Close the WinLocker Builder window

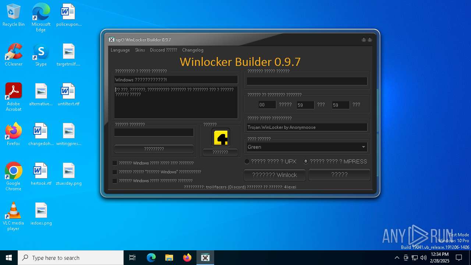[369, 40]
